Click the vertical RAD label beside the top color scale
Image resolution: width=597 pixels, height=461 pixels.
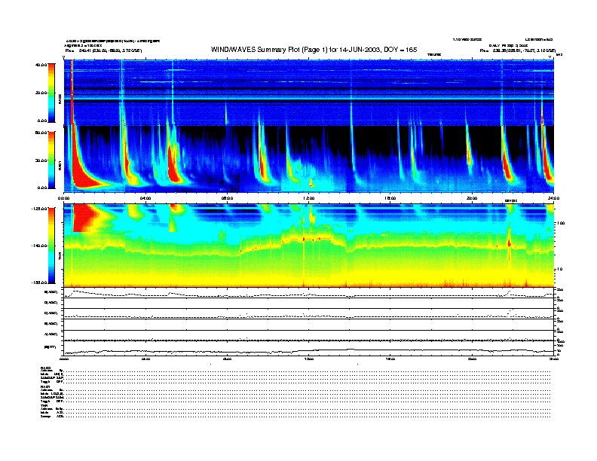(60, 99)
